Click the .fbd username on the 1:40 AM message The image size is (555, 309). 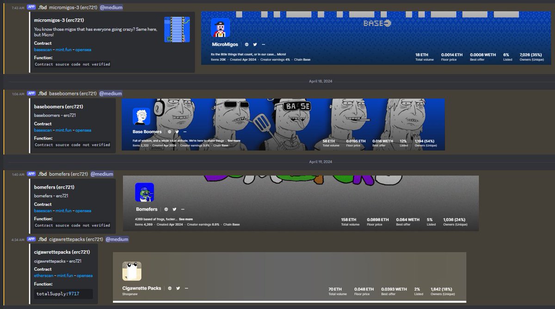click(42, 174)
